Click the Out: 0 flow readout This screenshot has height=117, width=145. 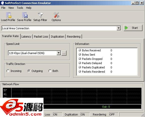106,107
